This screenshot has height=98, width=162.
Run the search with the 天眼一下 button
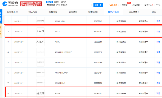click(98, 5)
